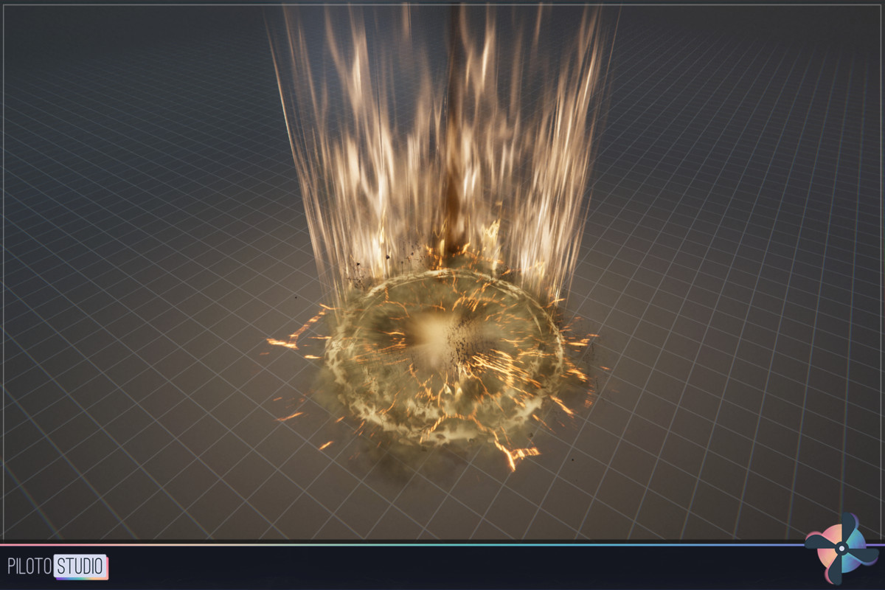Click the PILOTO wordmark text
The width and height of the screenshot is (885, 590).
(x=29, y=565)
